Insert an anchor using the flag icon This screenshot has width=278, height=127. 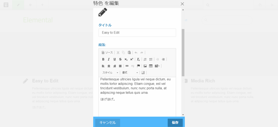(138, 66)
